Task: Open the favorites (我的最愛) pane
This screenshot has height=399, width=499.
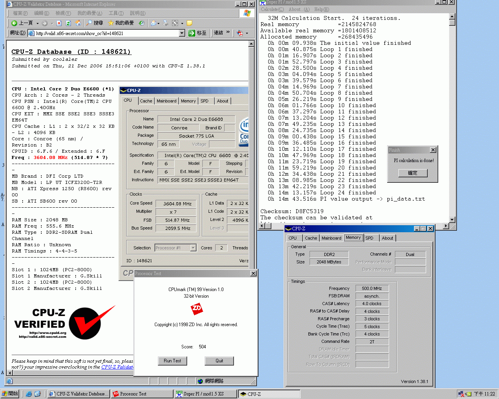Action: 121,23
